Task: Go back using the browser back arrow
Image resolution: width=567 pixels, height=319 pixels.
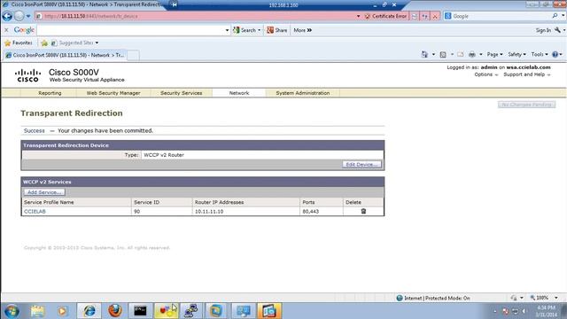Action: pos(7,16)
